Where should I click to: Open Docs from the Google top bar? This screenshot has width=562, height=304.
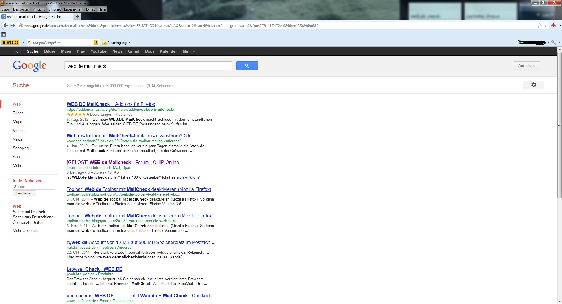150,51
